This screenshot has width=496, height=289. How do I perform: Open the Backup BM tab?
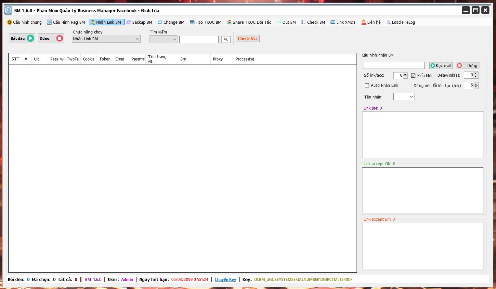139,22
